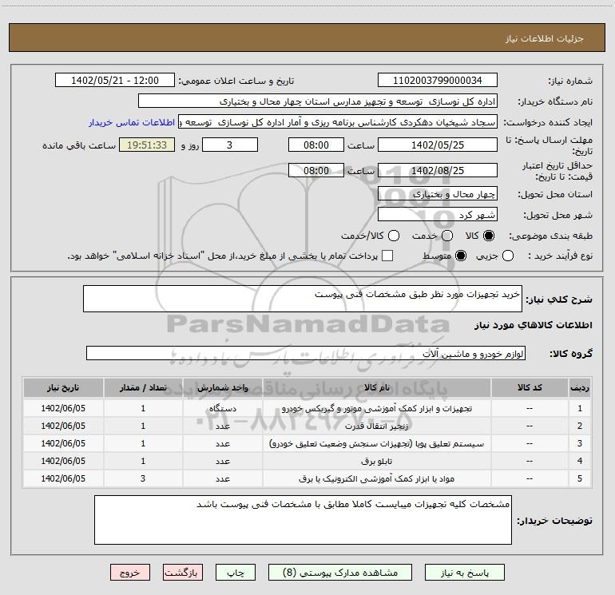The height and width of the screenshot is (595, 615).
Task: Click the نام دستگاه خریدار field
Action: tap(318, 101)
